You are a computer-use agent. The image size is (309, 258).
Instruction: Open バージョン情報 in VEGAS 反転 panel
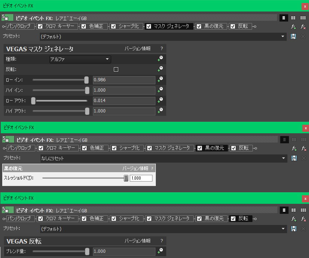pos(138,241)
